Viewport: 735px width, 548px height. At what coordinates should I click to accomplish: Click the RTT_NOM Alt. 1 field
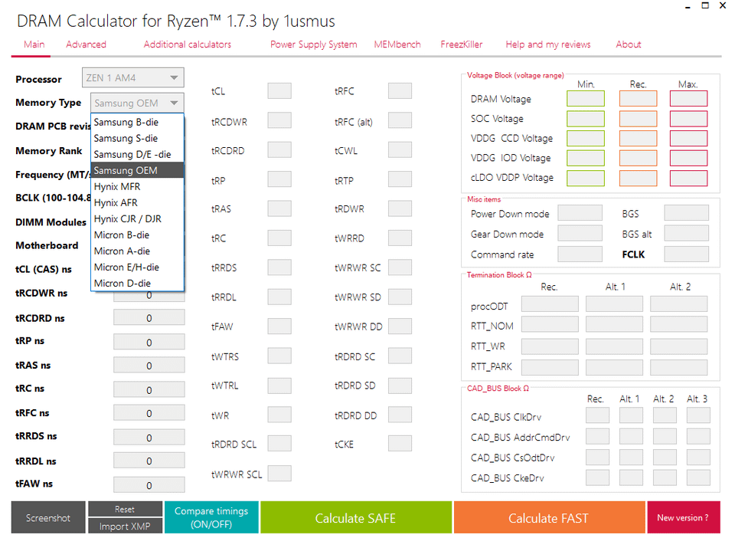(614, 324)
